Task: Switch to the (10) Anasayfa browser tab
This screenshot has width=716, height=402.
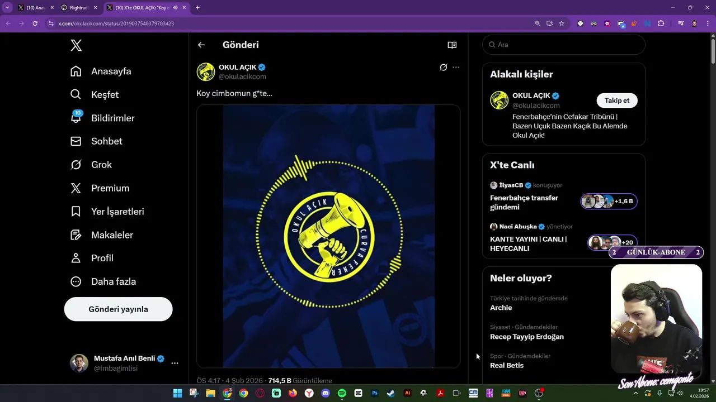Action: (x=35, y=8)
